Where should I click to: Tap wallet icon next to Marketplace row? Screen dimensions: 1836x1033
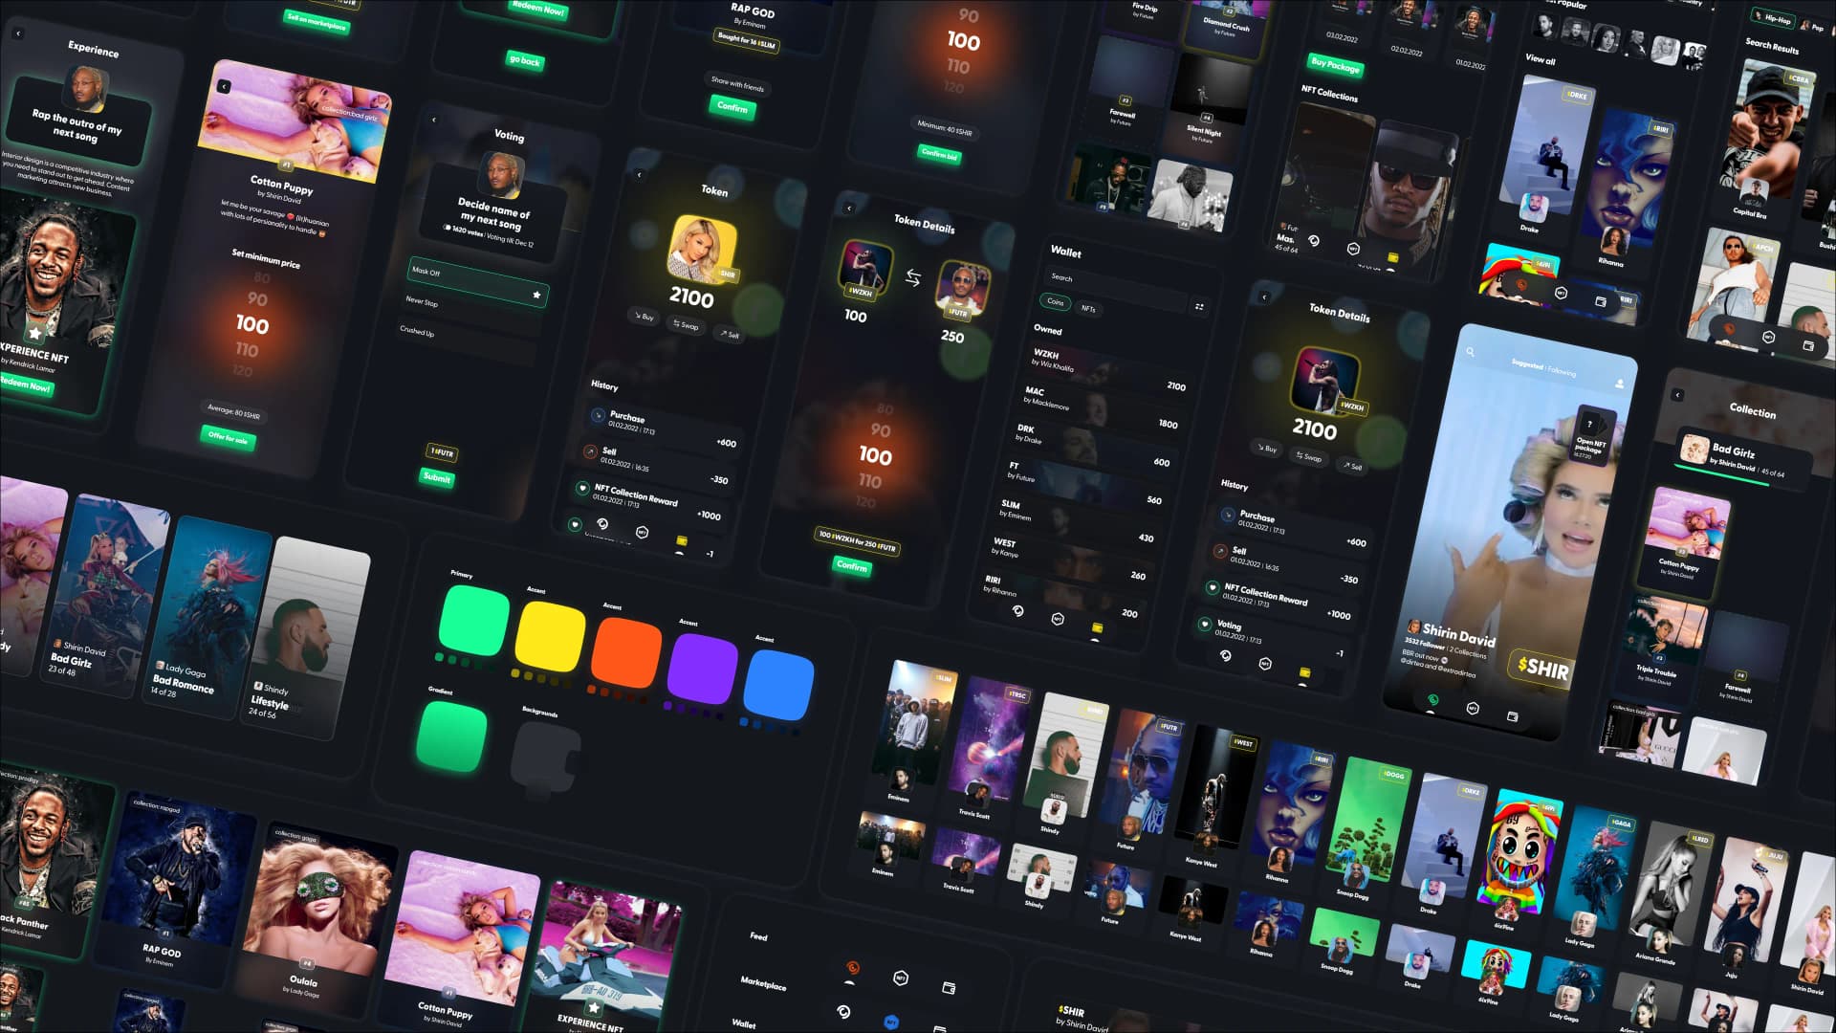pyautogui.click(x=949, y=988)
